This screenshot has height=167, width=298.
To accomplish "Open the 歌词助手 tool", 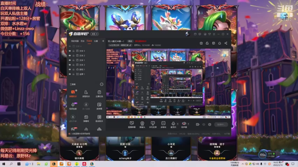I will coord(99,118).
